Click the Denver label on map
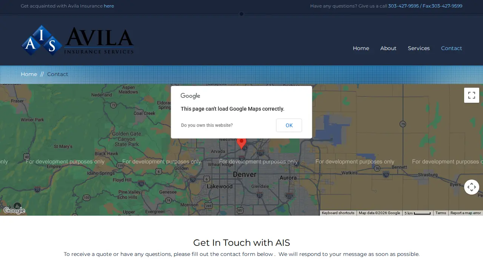This screenshot has height=271, width=483. pyautogui.click(x=245, y=174)
